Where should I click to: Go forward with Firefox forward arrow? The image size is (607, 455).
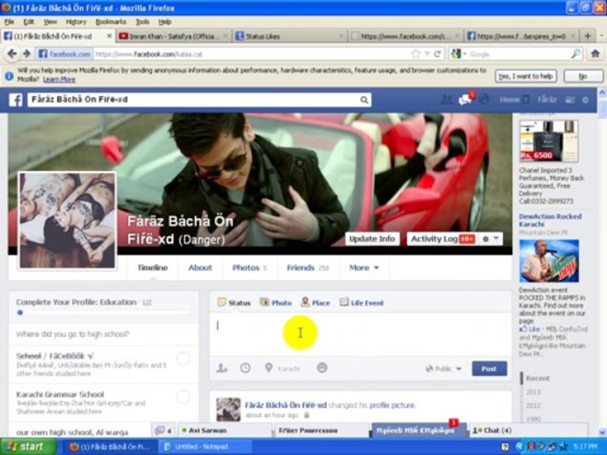click(x=27, y=54)
